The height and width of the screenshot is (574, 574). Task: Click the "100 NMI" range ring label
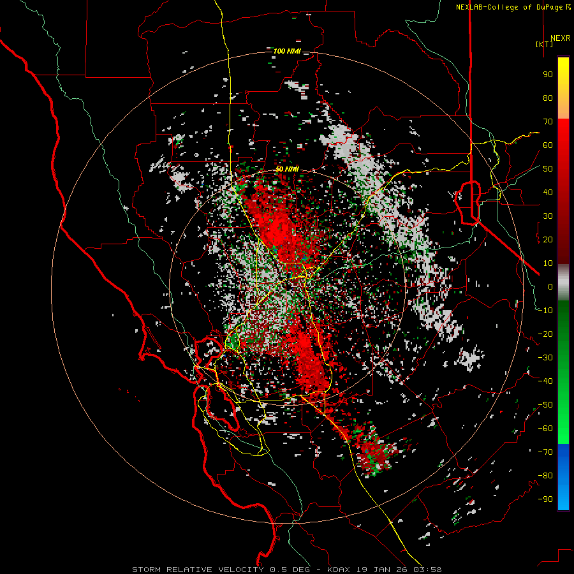[x=287, y=51]
